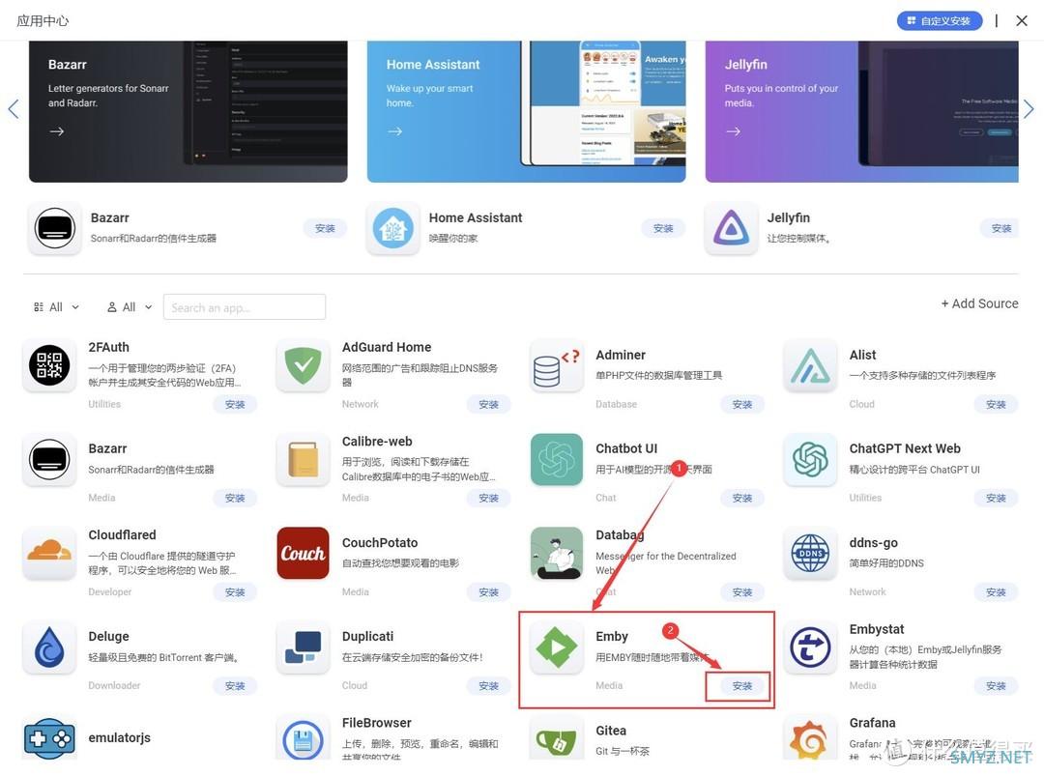
Task: Click the Developer tag under Cloudflared
Action: point(110,591)
